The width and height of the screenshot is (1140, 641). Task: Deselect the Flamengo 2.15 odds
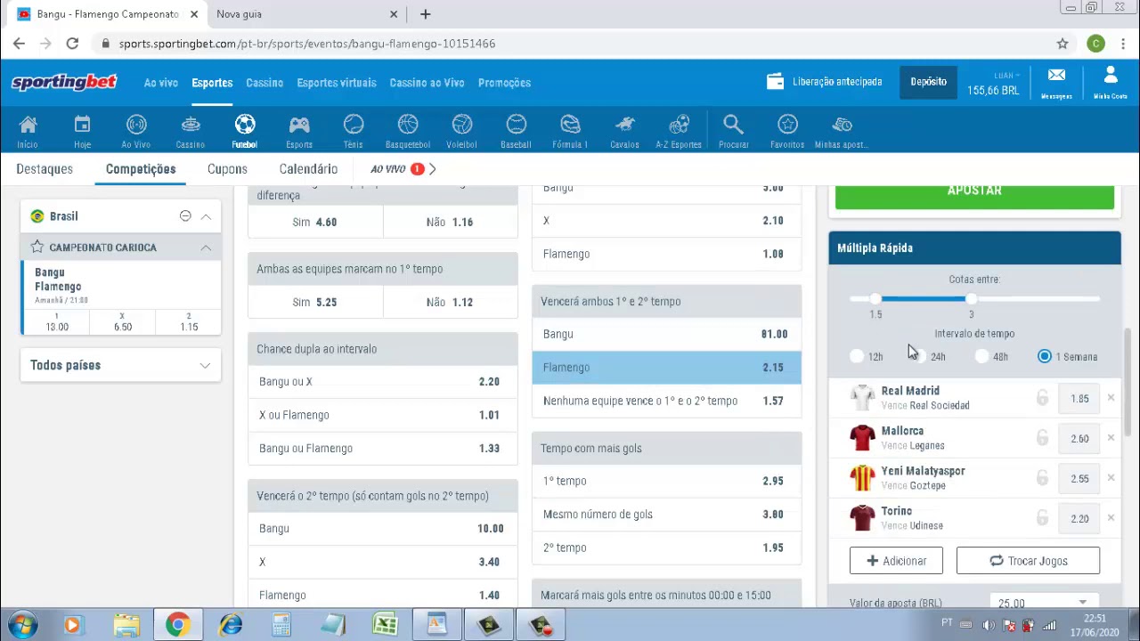(x=666, y=367)
